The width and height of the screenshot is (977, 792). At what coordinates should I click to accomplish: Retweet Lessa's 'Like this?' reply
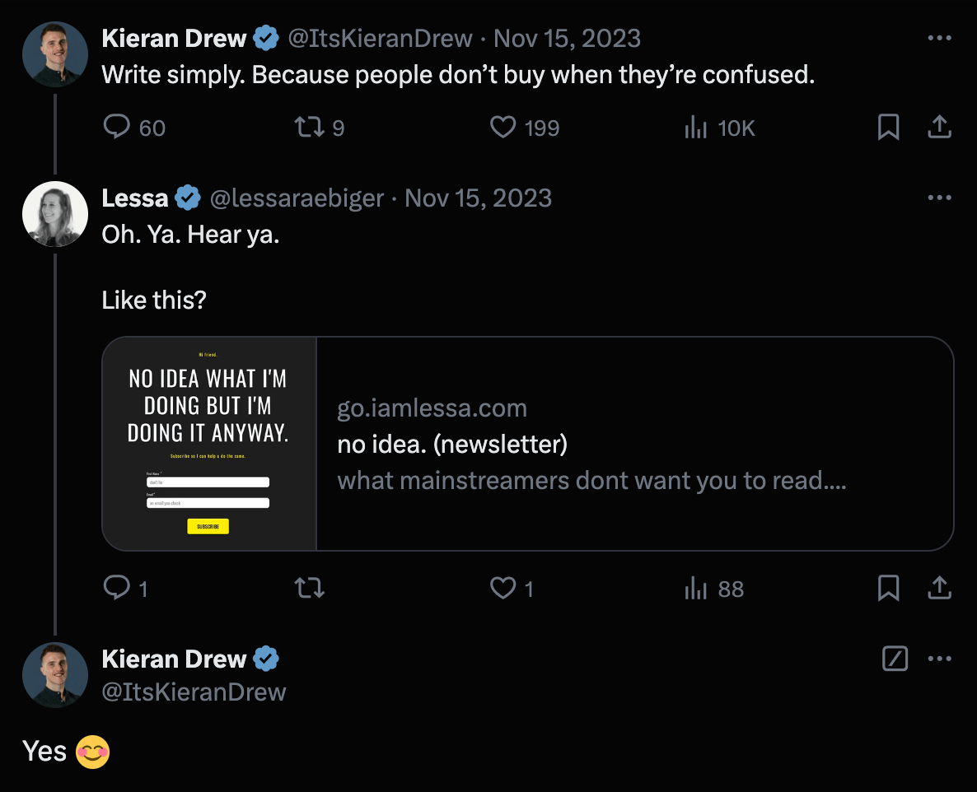[x=310, y=588]
